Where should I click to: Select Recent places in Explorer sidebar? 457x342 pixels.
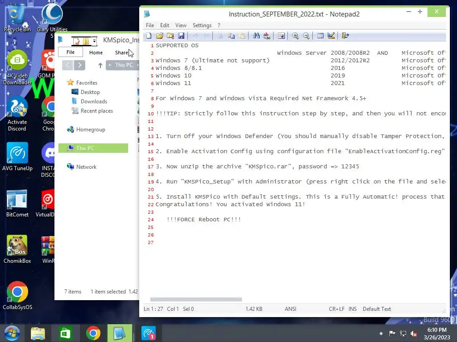pyautogui.click(x=92, y=111)
